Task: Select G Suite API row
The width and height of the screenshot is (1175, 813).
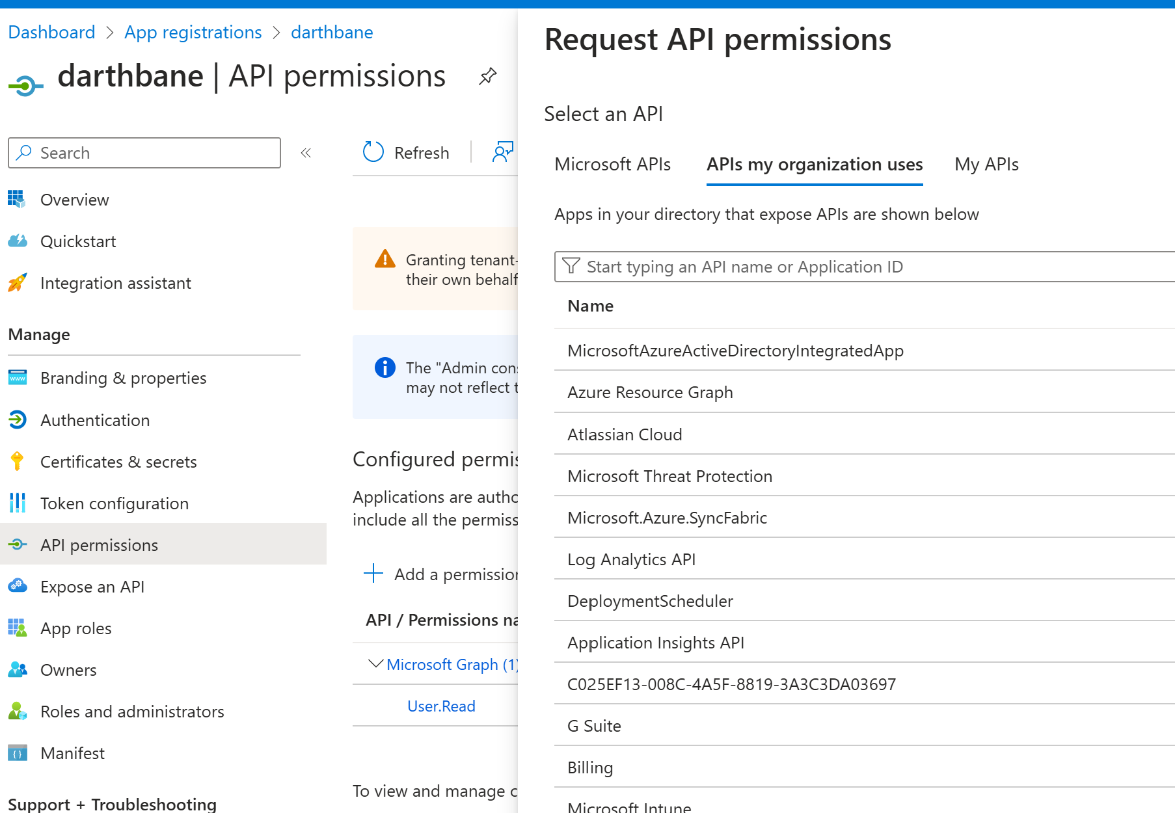Action: (865, 725)
